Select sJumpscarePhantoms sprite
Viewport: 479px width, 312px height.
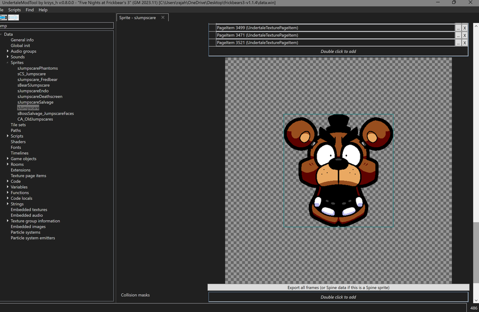click(38, 69)
